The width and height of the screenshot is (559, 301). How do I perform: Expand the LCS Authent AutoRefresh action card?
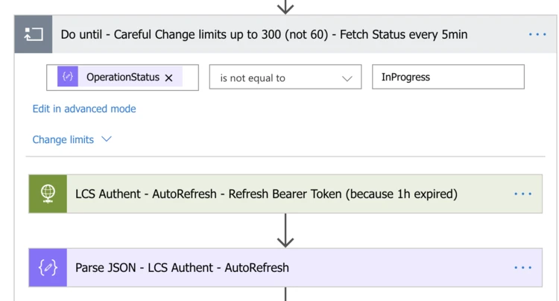tap(266, 194)
